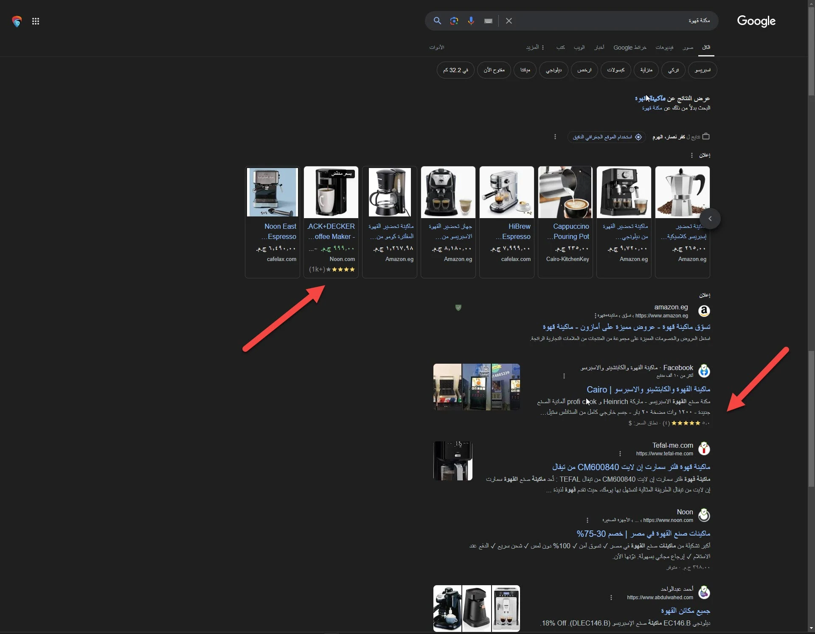Image resolution: width=815 pixels, height=634 pixels.
Task: Enable precise geographic location chip
Action: (x=606, y=137)
